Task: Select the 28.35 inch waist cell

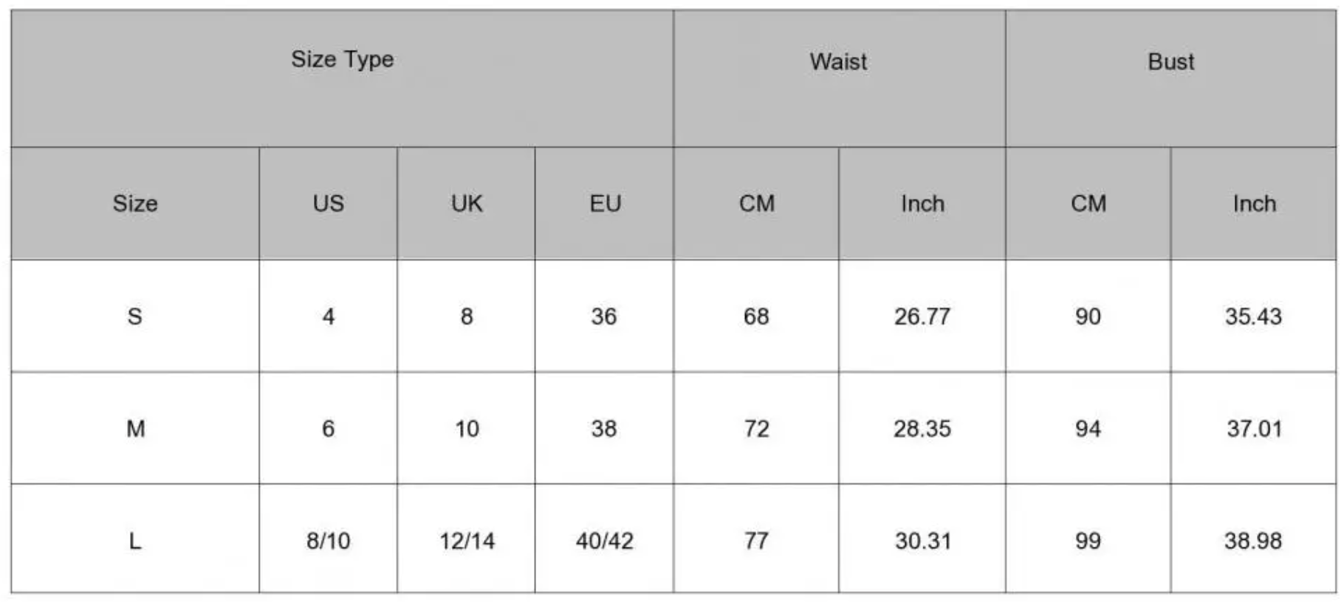Action: click(922, 429)
